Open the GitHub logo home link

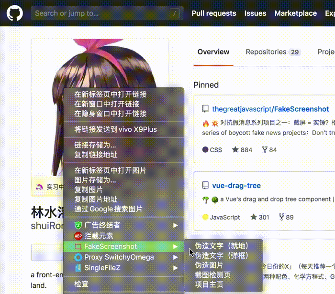point(14,13)
